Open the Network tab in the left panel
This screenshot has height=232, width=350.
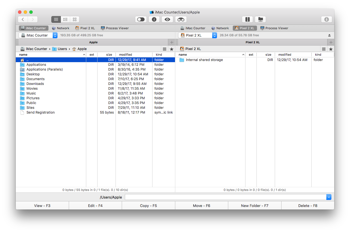pyautogui.click(x=61, y=28)
